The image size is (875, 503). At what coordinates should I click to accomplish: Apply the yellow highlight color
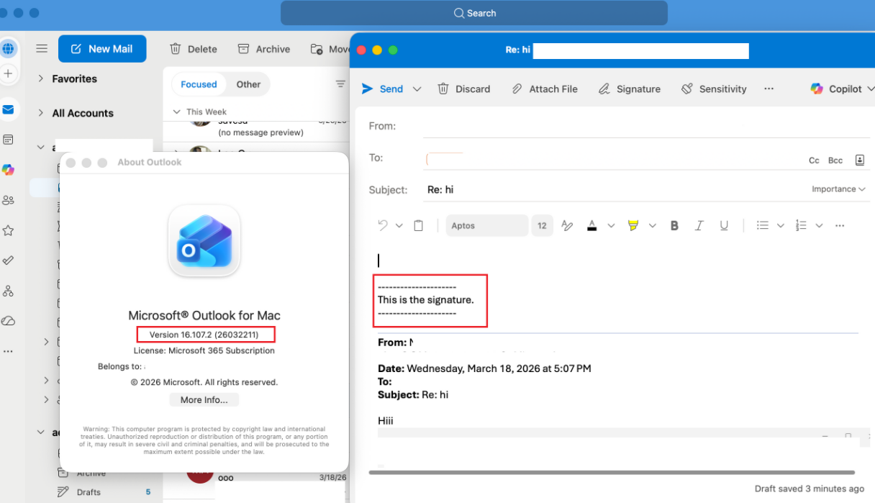(633, 225)
